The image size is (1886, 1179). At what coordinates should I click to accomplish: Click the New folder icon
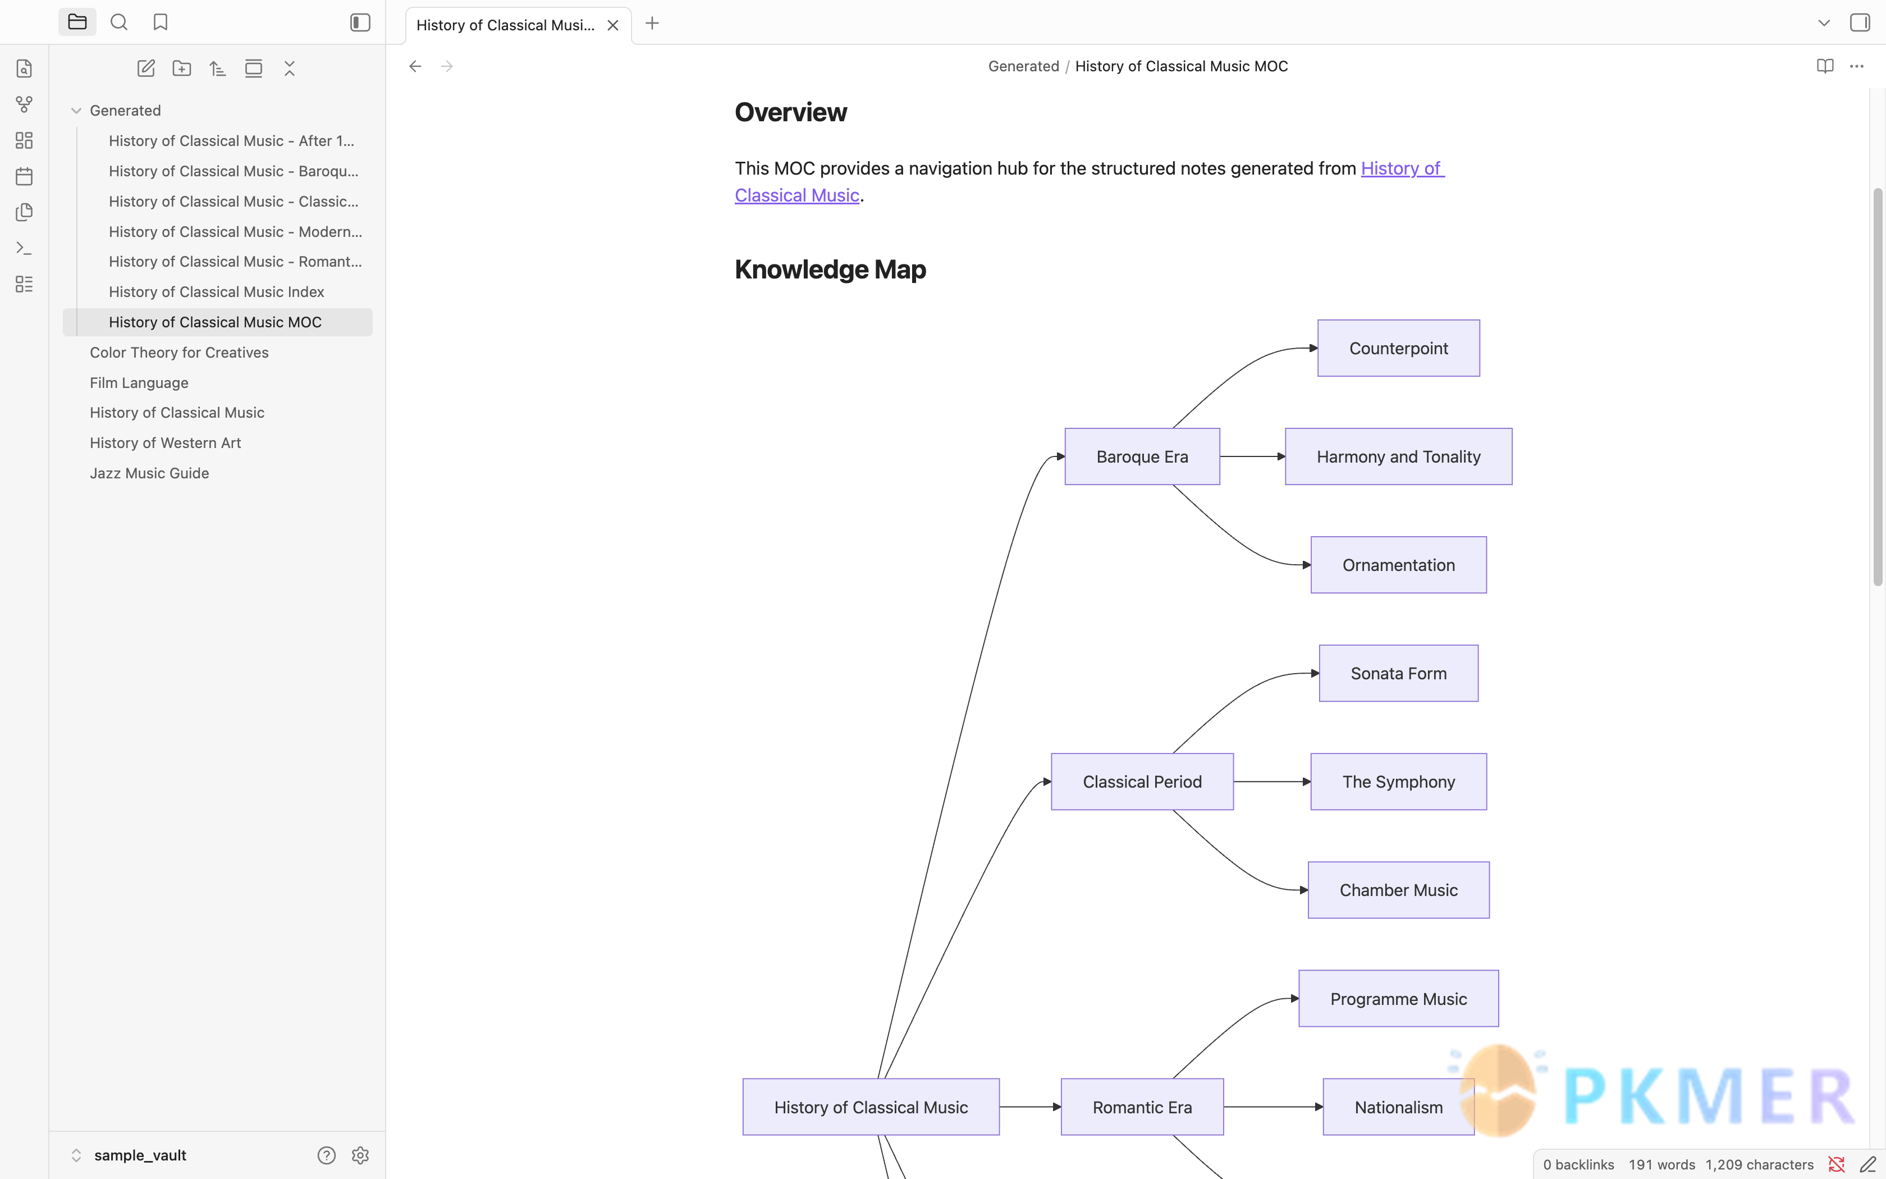[x=182, y=68]
